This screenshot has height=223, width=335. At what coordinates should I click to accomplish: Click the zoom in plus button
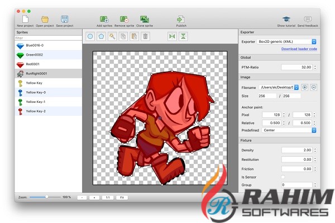point(94,197)
